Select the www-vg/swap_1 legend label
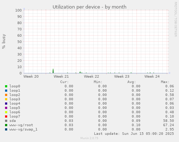 (x=23, y=129)
